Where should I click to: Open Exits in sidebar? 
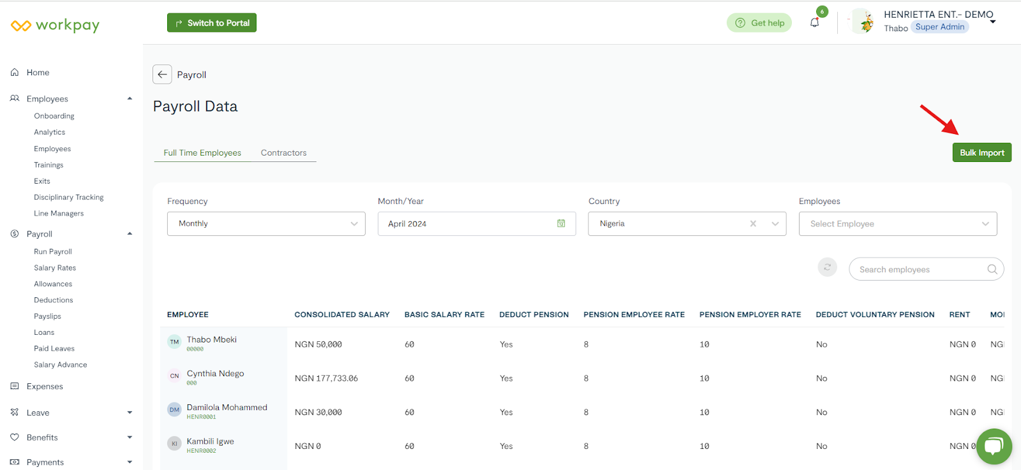(42, 181)
